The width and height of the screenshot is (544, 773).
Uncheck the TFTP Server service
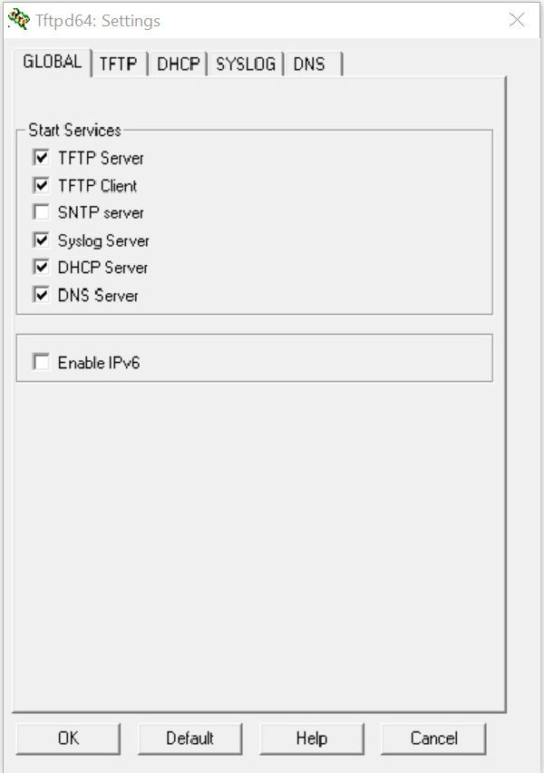click(x=41, y=158)
